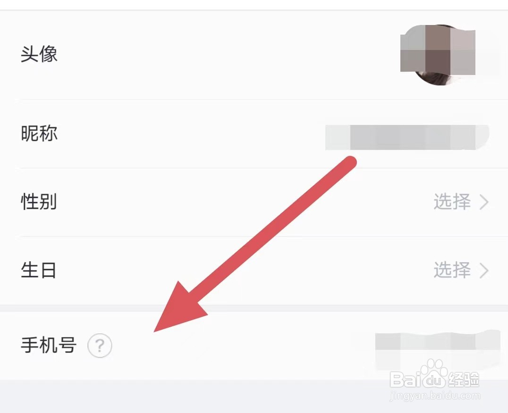Image resolution: width=508 pixels, height=413 pixels.
Task: Open the 手机号 row label
Action: [x=49, y=345]
